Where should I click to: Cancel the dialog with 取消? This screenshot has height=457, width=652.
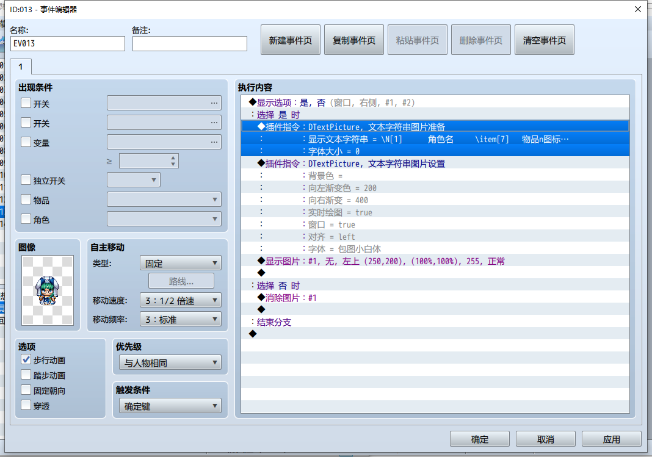point(546,439)
